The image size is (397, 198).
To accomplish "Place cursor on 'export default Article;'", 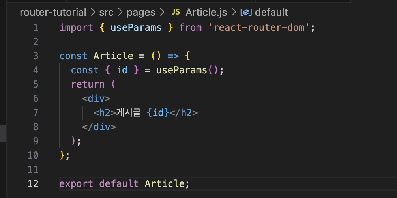I will click(x=124, y=183).
